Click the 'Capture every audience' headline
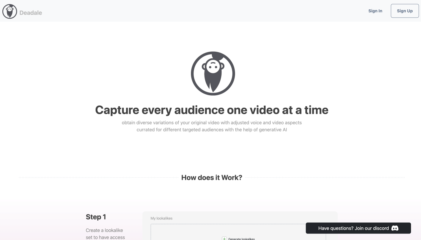 212,110
